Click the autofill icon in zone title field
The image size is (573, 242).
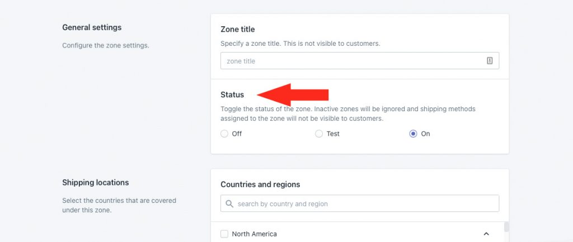coord(490,60)
